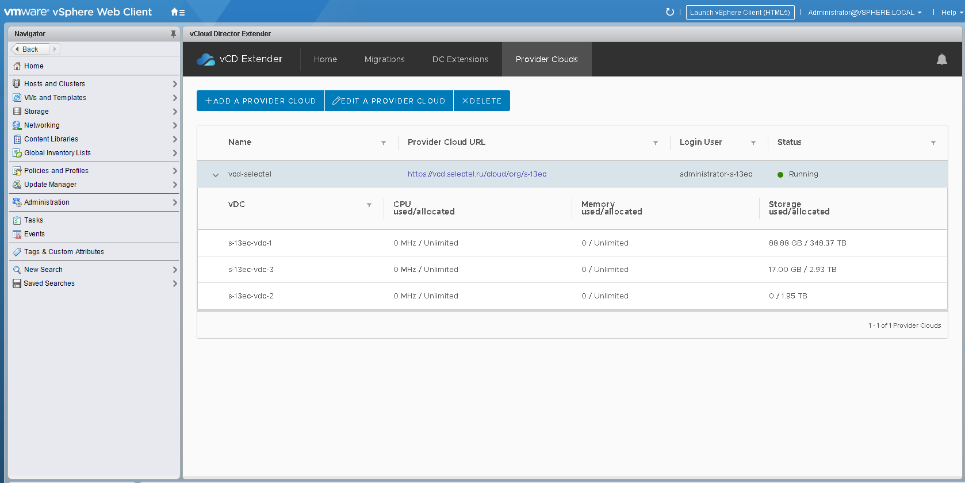The width and height of the screenshot is (965, 483).
Task: Click the Tags & Custom Attributes icon
Action: coord(17,252)
